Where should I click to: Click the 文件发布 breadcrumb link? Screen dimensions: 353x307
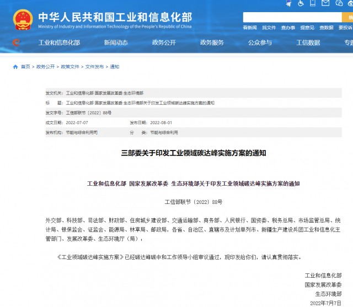[x=94, y=67]
